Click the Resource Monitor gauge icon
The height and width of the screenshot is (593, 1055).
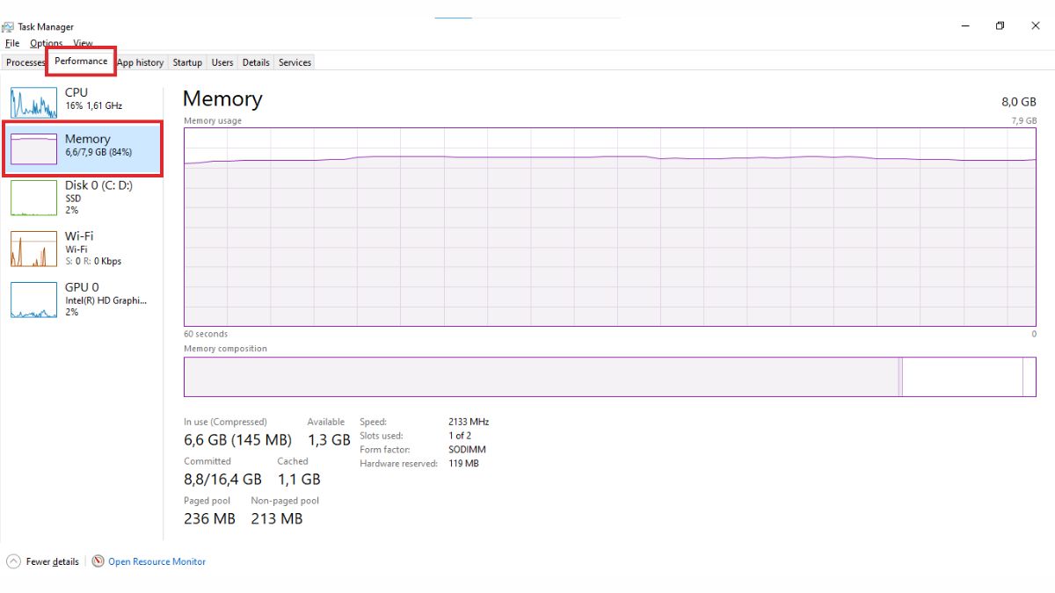[98, 561]
